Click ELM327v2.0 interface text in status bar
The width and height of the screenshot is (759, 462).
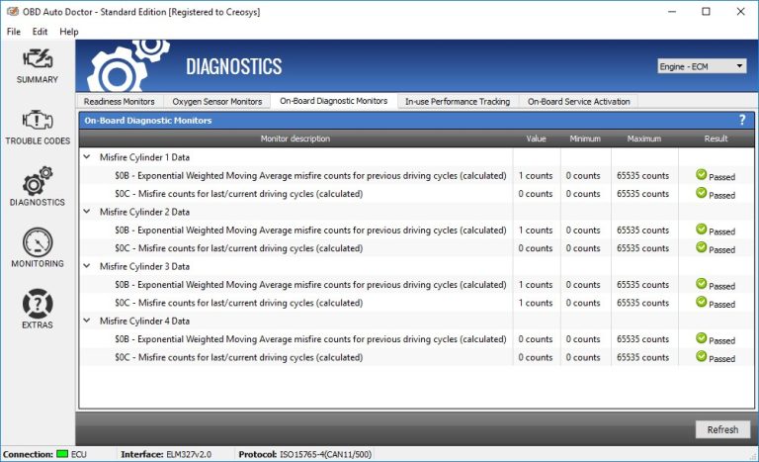tap(189, 454)
